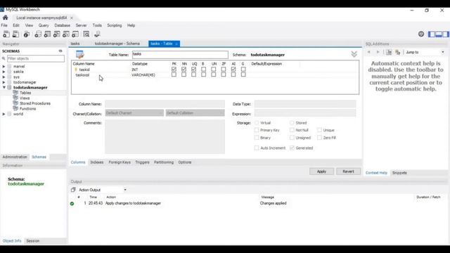Viewport: 450px width, 253px height.
Task: Open the Scripting menu
Action: click(x=115, y=25)
